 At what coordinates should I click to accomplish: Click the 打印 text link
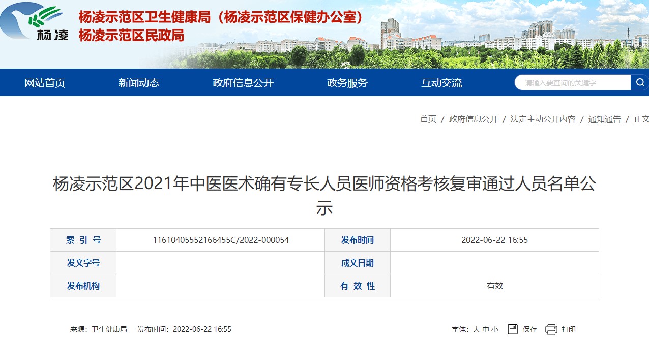click(x=568, y=329)
